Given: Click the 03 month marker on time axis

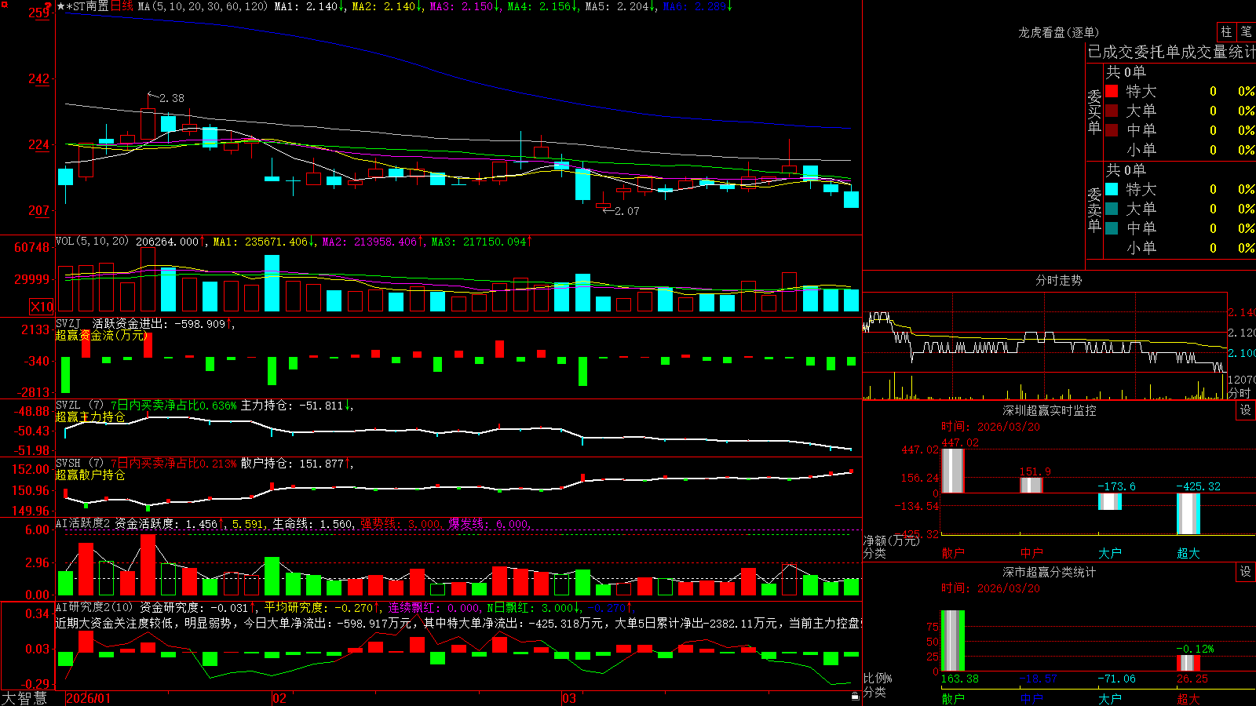Looking at the screenshot, I should (569, 698).
